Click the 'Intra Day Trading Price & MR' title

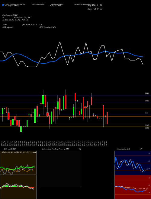56,149
